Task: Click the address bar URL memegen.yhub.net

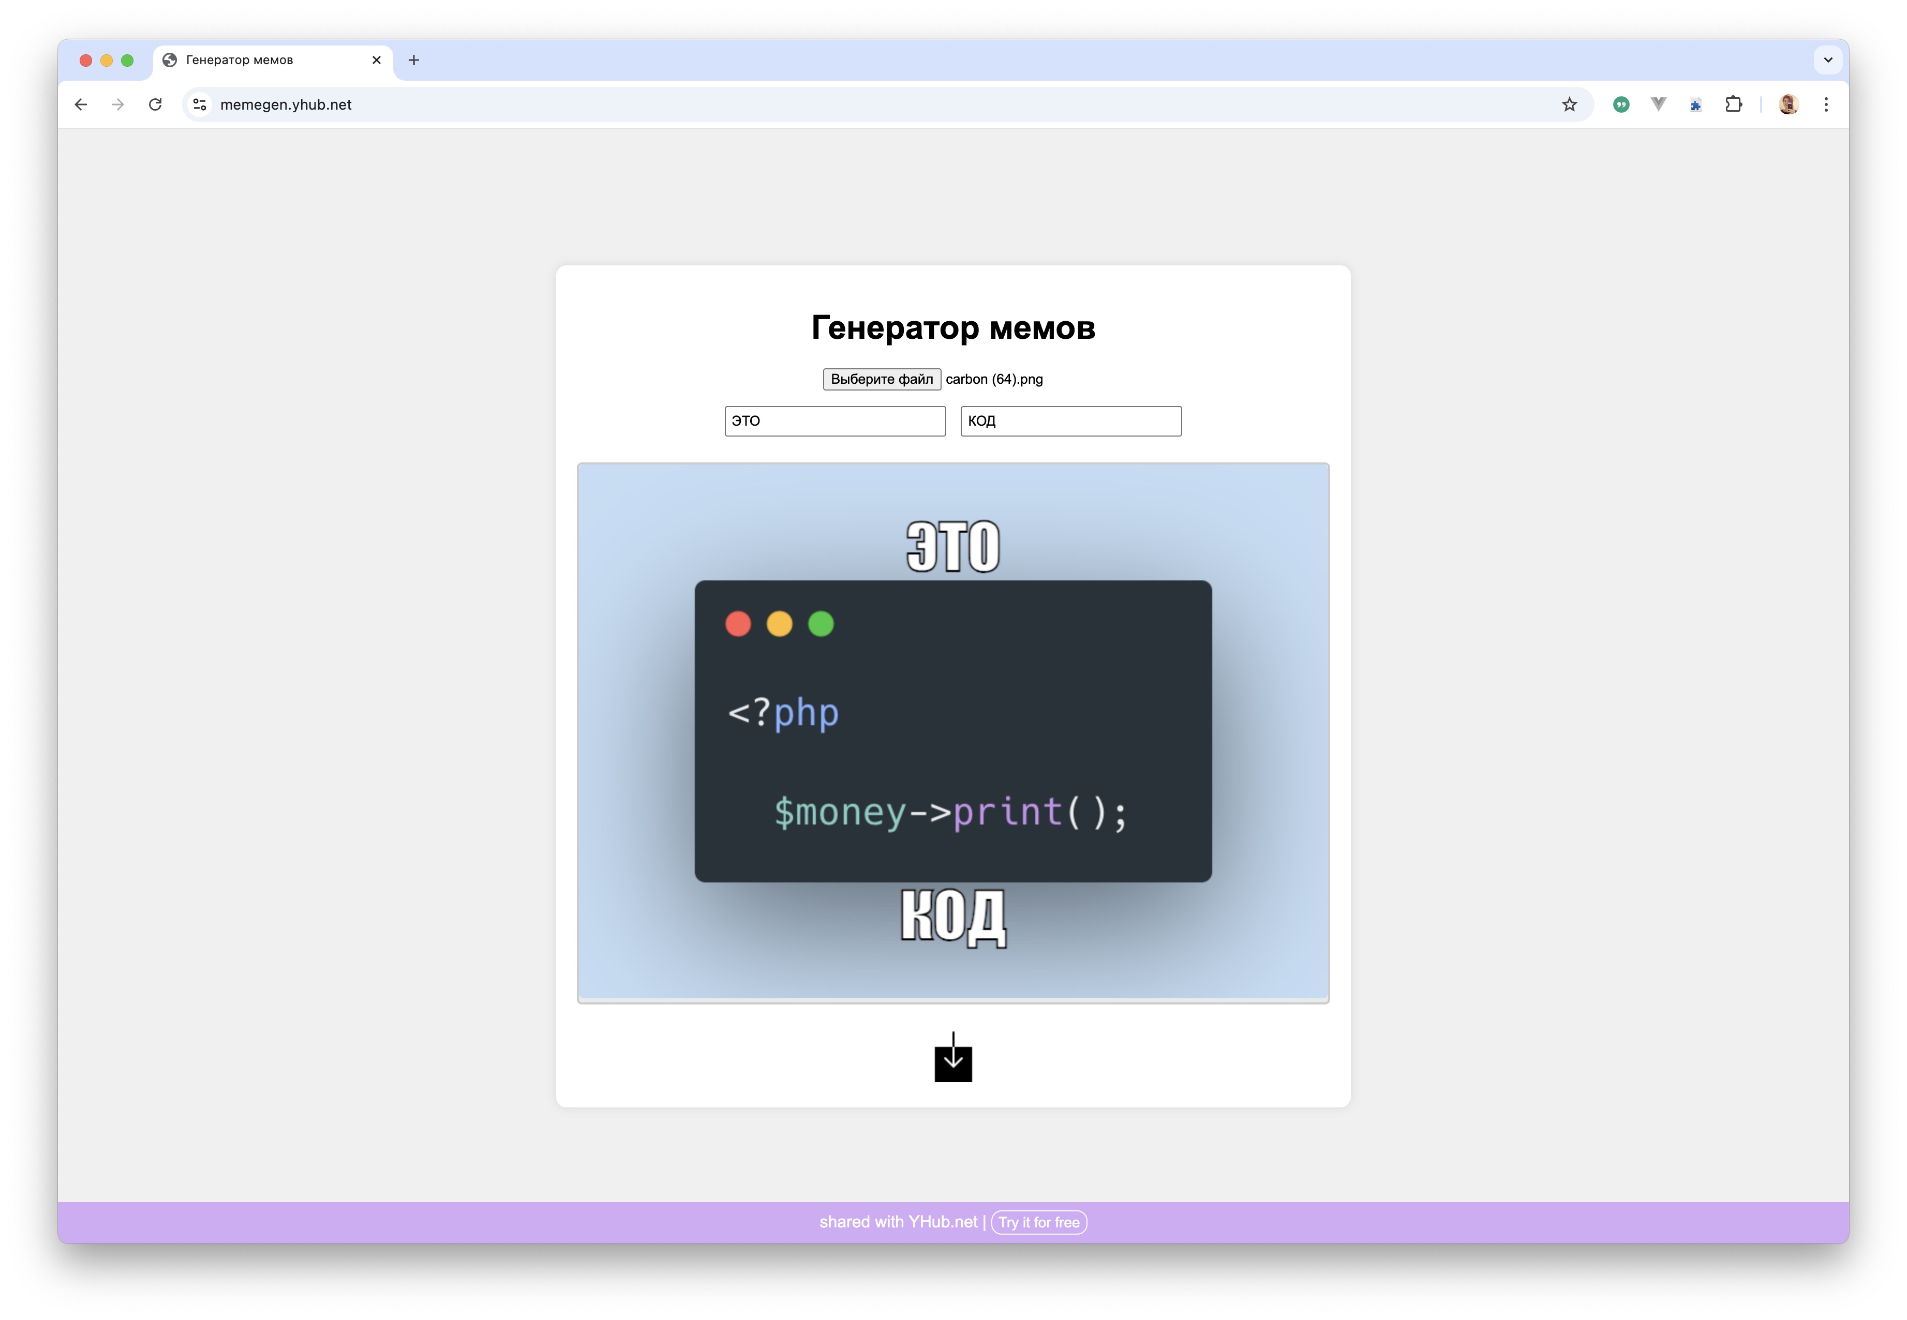Action: (286, 105)
